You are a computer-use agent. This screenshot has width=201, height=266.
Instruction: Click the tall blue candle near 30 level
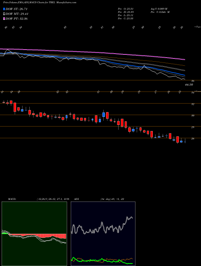tap(104, 114)
